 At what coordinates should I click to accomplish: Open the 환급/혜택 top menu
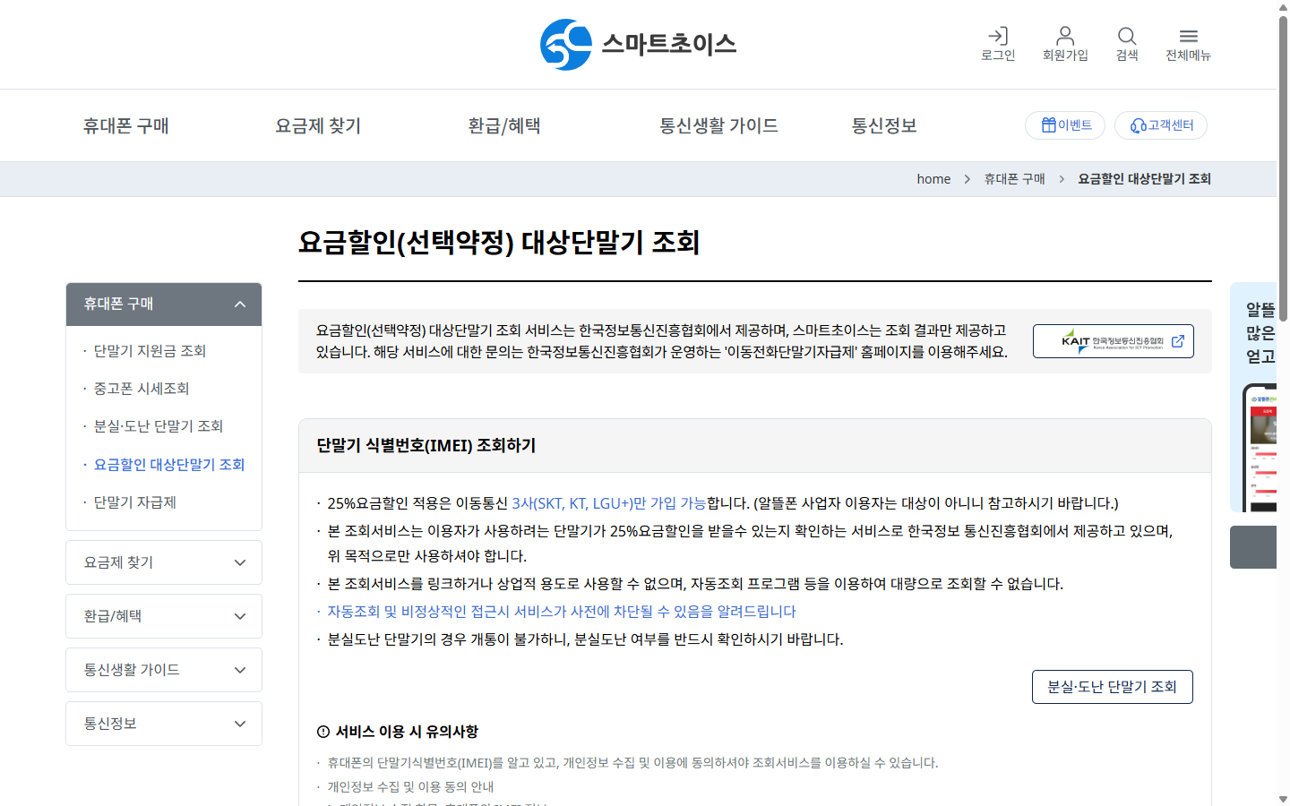[504, 126]
